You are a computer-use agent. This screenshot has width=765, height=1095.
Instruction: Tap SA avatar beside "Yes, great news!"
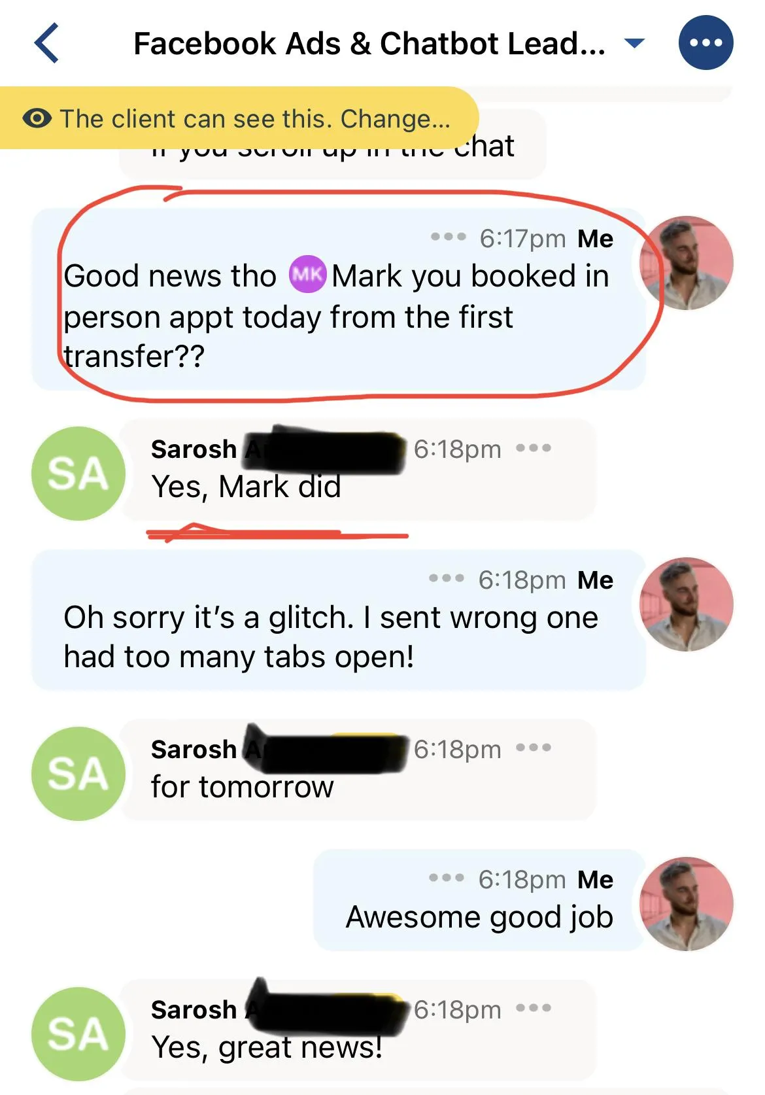click(x=78, y=1034)
